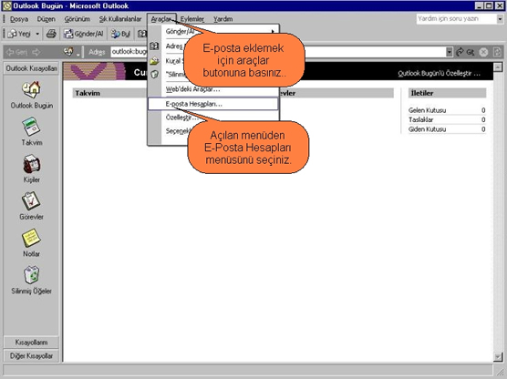Image resolution: width=507 pixels, height=379 pixels.
Task: Click Outlook Bugün'ü Özelleştir link
Action: (x=440, y=74)
